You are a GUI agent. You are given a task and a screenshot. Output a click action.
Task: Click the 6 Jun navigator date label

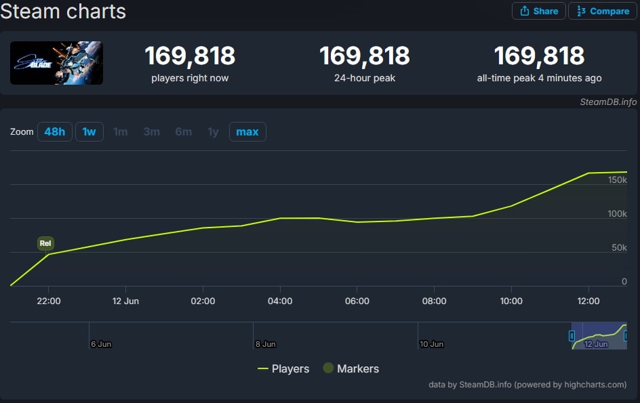coord(101,344)
